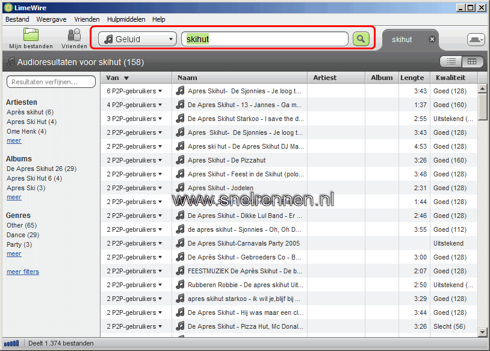Click music note icon for Pizza Hut, Mc Donal... row
Screen dimensions: 490x351
pos(180,326)
